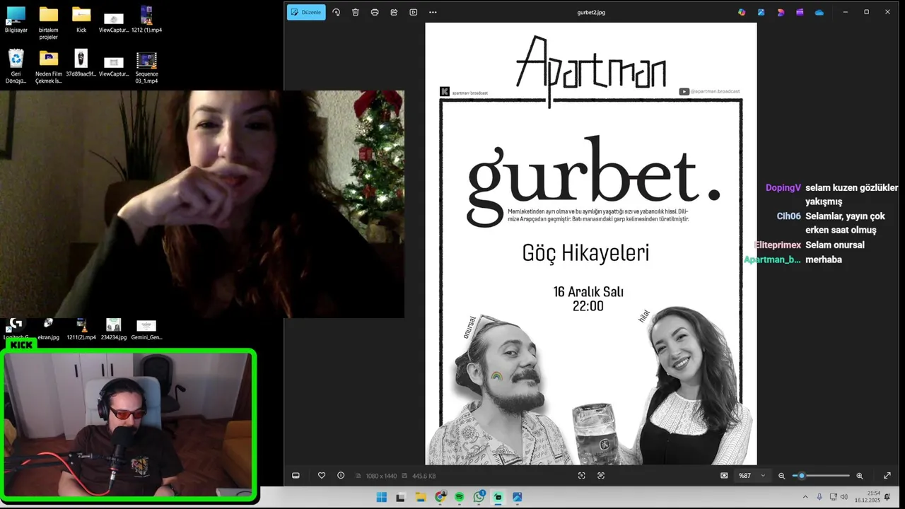Open the %87 zoom level dropdown
The image size is (905, 509).
(x=752, y=476)
